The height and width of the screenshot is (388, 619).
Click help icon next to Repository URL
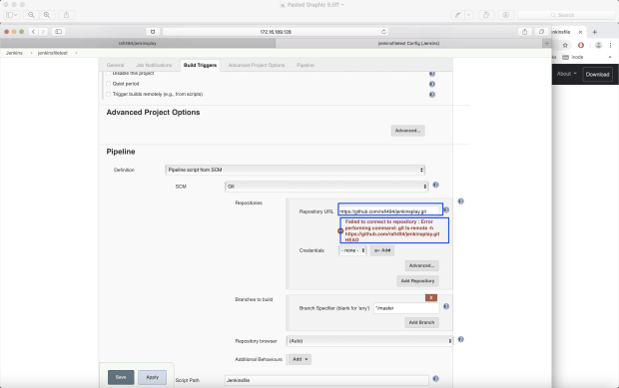coord(446,209)
